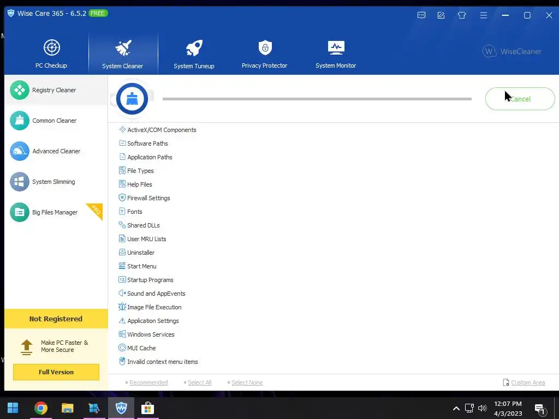This screenshot has height=419, width=559.
Task: Click the Help Files icon
Action: [x=122, y=184]
